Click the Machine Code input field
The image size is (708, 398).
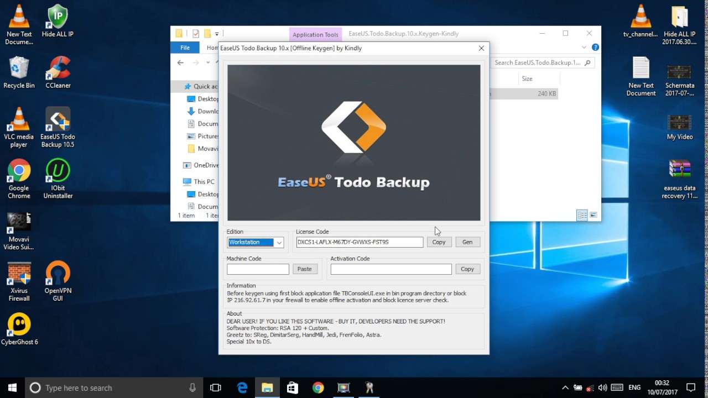[258, 269]
